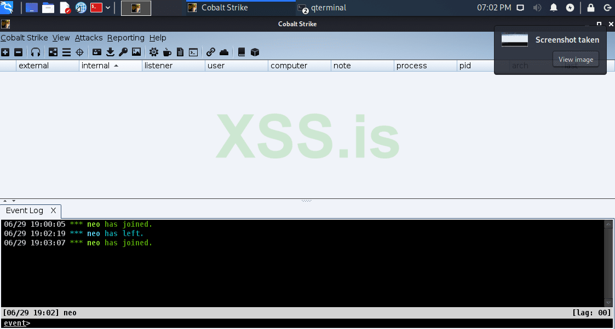
Task: Switch to pivot graph view icon
Action: [53, 52]
